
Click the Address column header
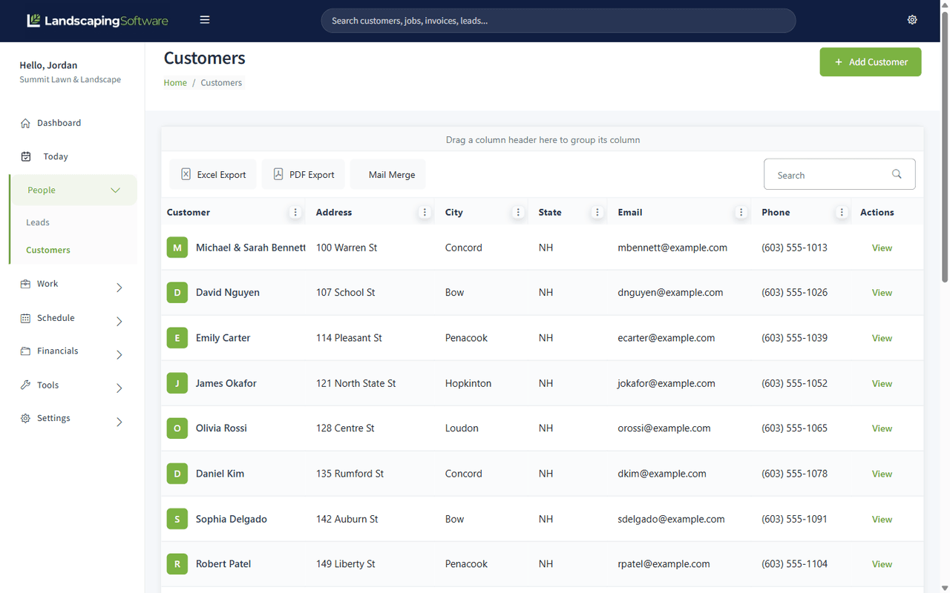334,213
